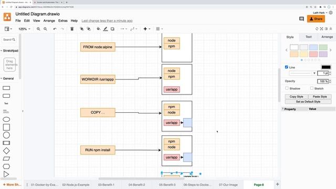
Task: Toggle the shadow toolbar icon
Action: pyautogui.click(x=112, y=29)
